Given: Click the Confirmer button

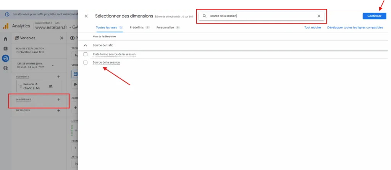Looking at the screenshot, I should [x=374, y=16].
